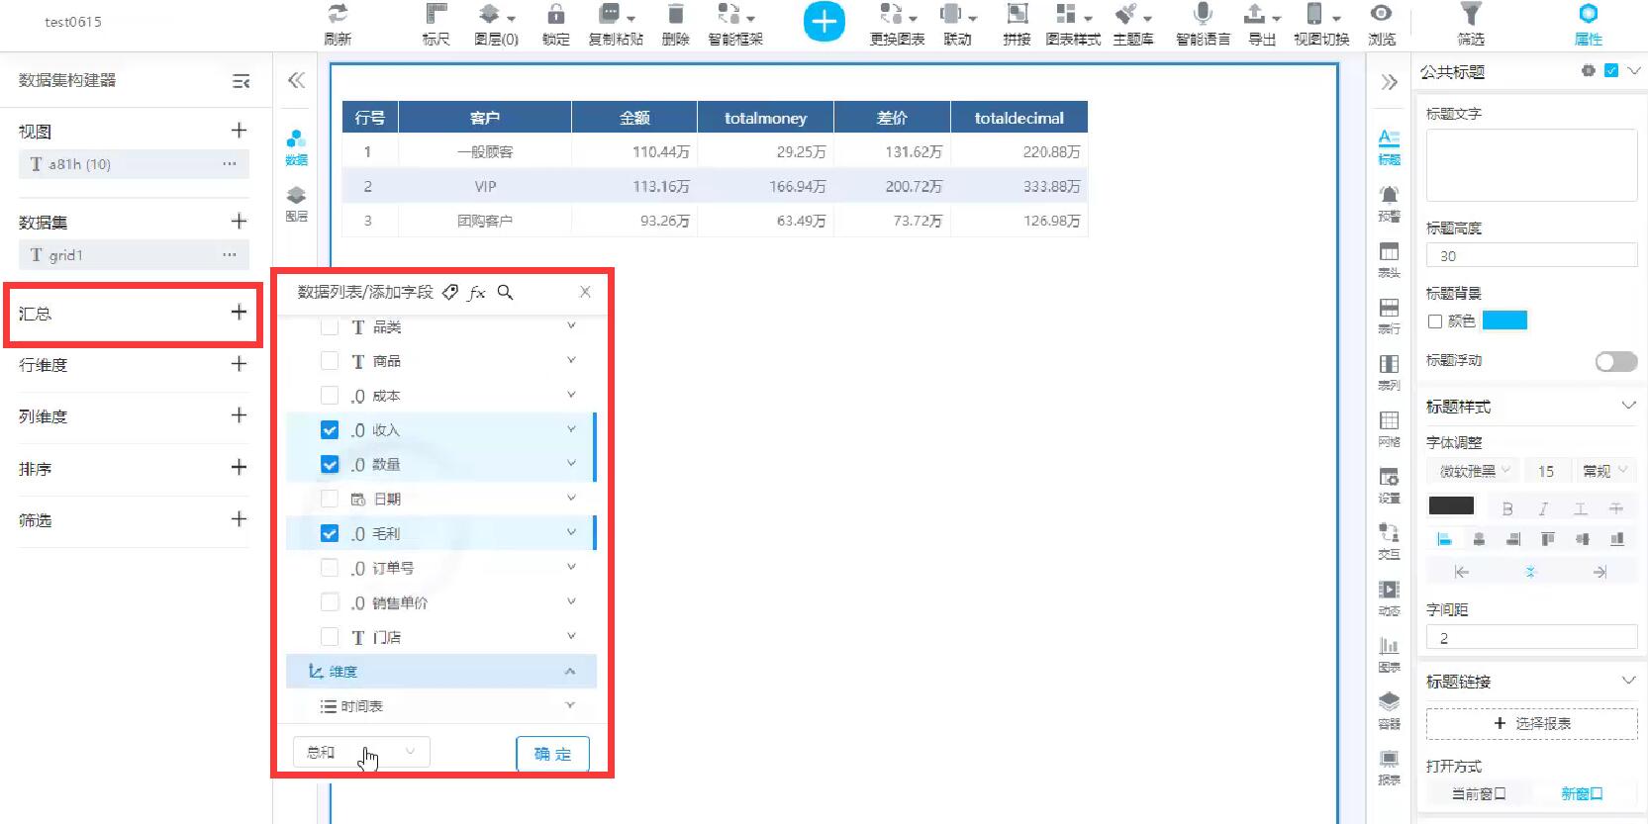Click the 字间距 input field

(1531, 638)
